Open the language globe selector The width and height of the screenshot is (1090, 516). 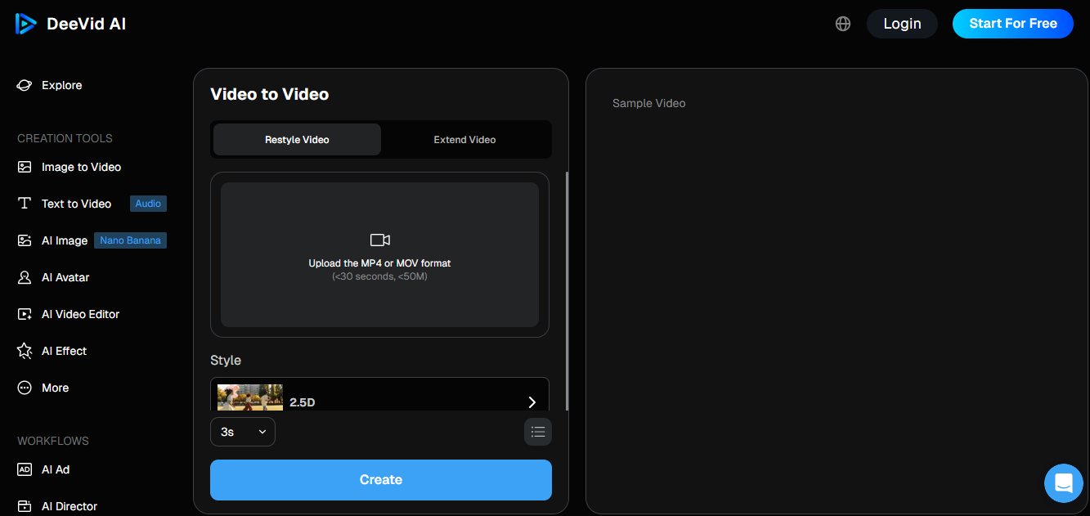(x=843, y=24)
